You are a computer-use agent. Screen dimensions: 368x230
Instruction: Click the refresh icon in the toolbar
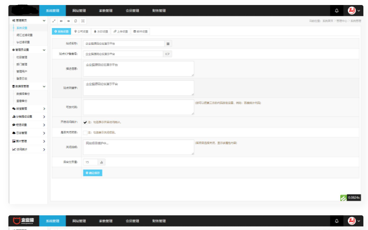[76, 21]
